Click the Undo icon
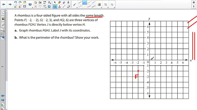The width and height of the screenshot is (197, 110). [x=15, y=2]
